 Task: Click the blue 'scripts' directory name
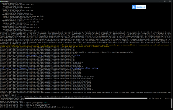pyautogui.click(x=77, y=55)
